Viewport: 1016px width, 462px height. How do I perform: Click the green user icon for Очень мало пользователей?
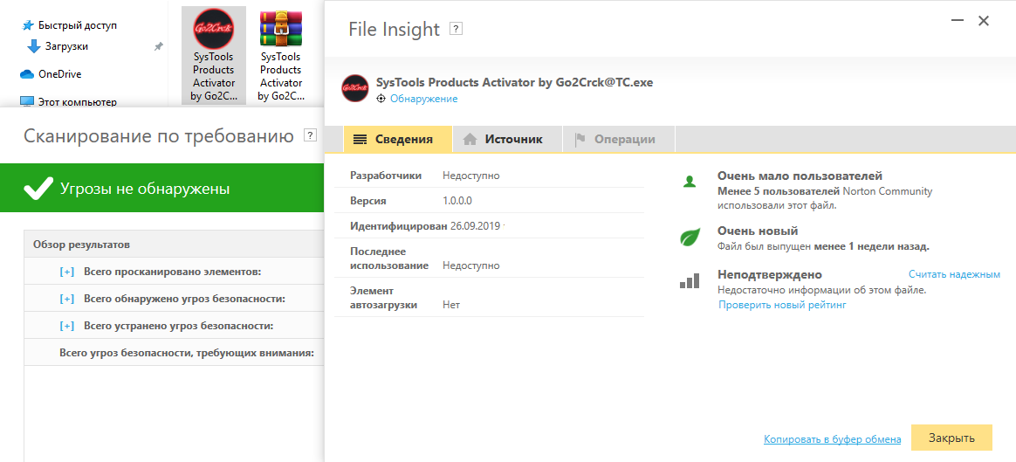coord(690,182)
